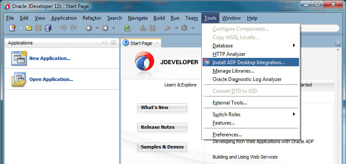
Task: Open the Refactor menu
Action: [x=92, y=18]
